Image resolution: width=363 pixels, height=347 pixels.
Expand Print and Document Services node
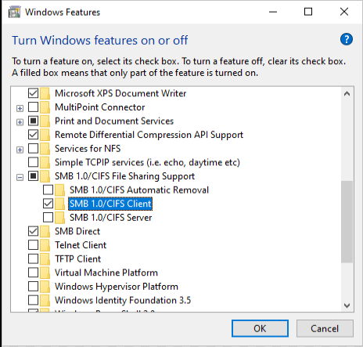tap(20, 122)
